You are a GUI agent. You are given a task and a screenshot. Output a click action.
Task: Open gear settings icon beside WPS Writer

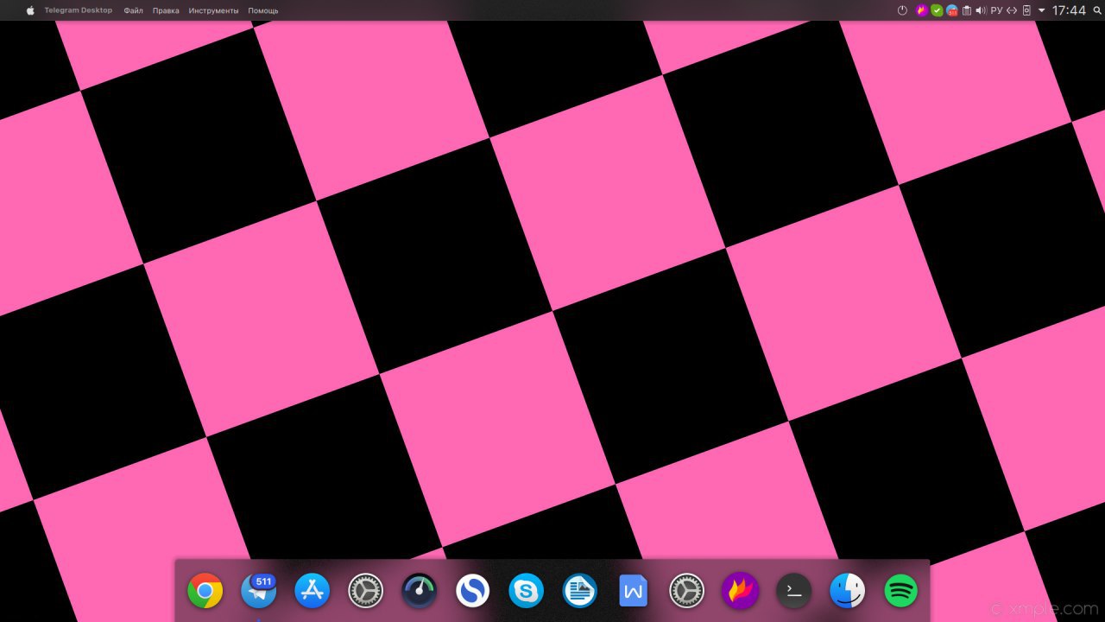[687, 591]
